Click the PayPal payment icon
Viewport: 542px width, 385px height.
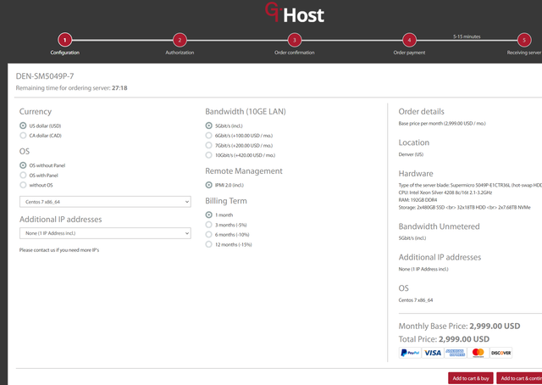410,353
